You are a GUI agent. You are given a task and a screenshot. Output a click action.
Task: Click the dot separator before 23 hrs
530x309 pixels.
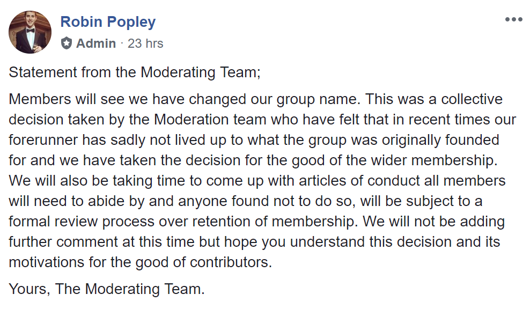tap(122, 43)
